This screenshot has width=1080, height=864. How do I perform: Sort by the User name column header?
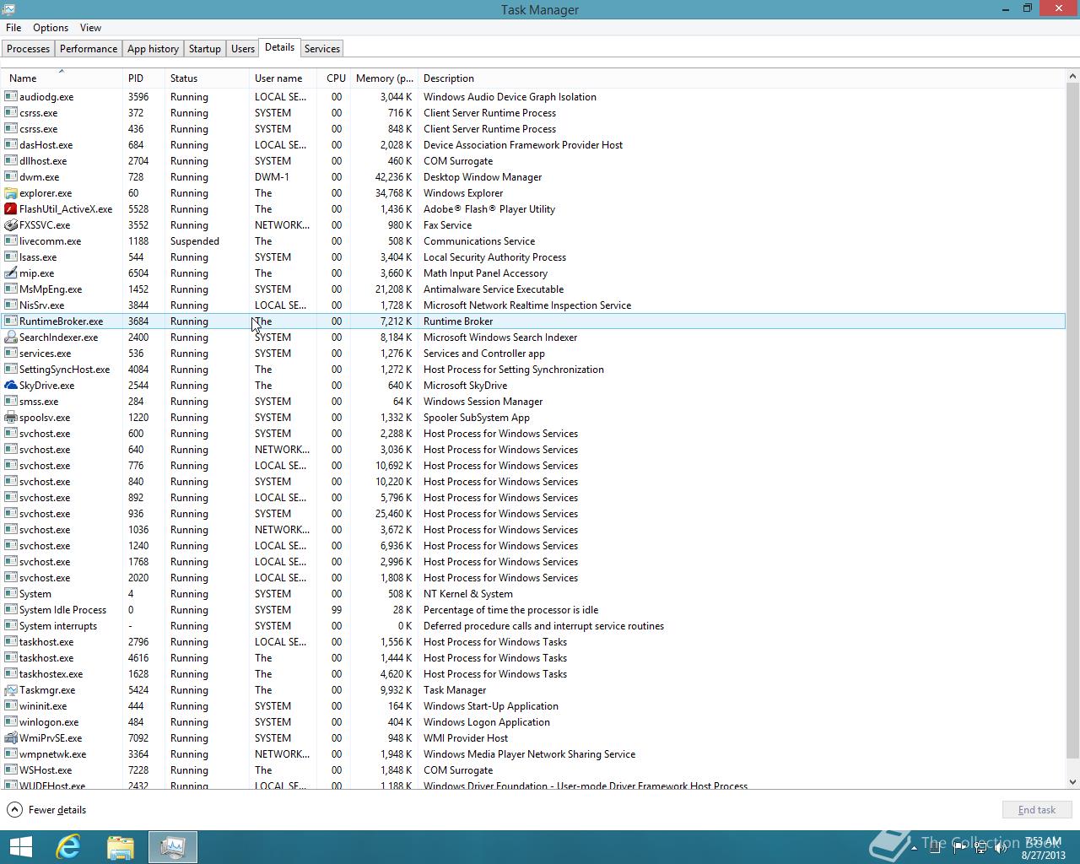click(283, 78)
